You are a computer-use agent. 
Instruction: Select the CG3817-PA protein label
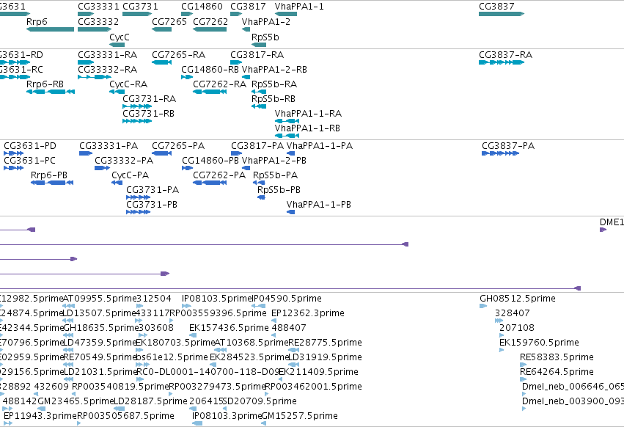(x=257, y=146)
